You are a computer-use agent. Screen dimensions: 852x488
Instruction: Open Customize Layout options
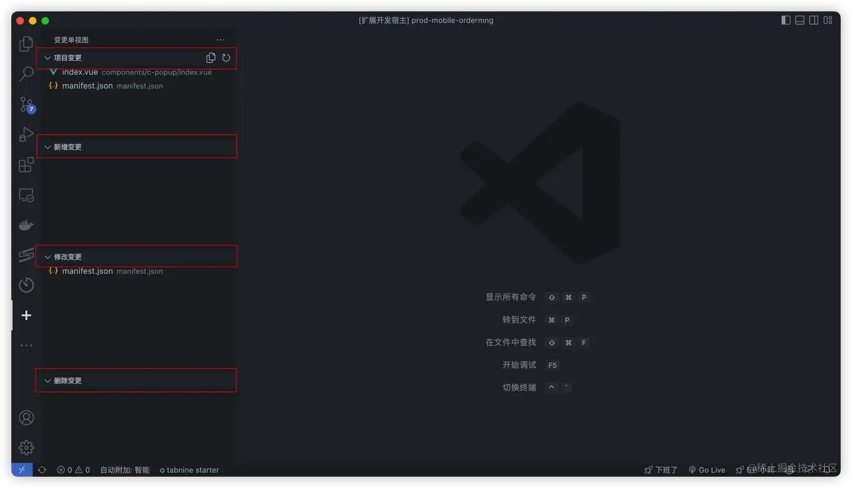coord(828,20)
